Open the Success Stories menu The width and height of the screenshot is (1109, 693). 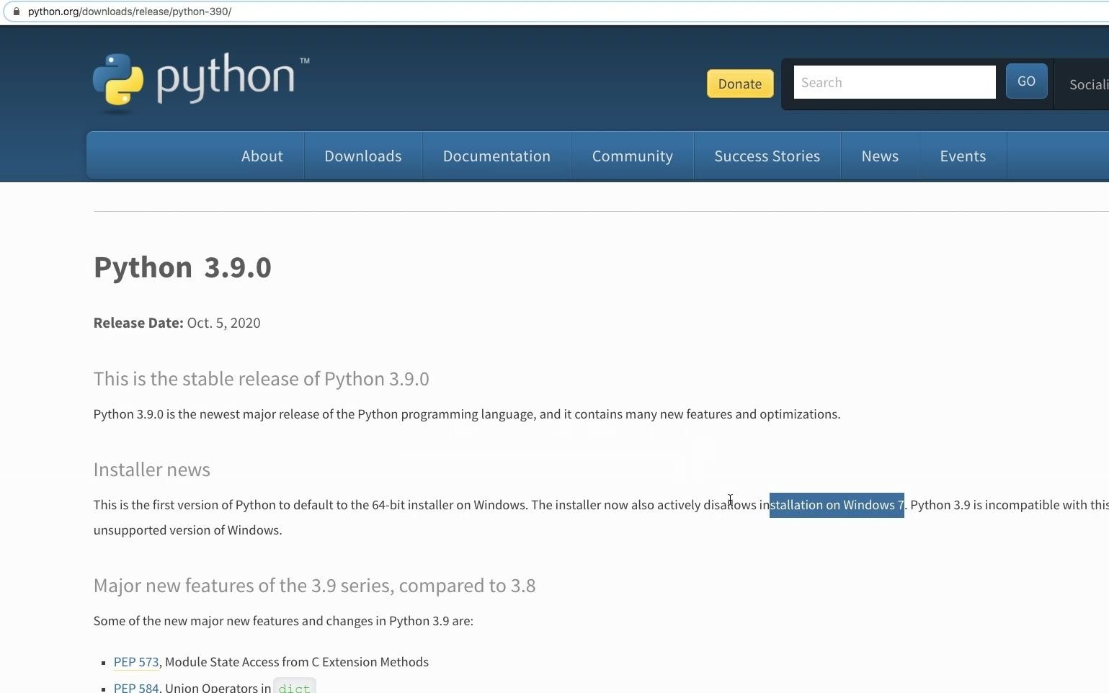click(767, 156)
